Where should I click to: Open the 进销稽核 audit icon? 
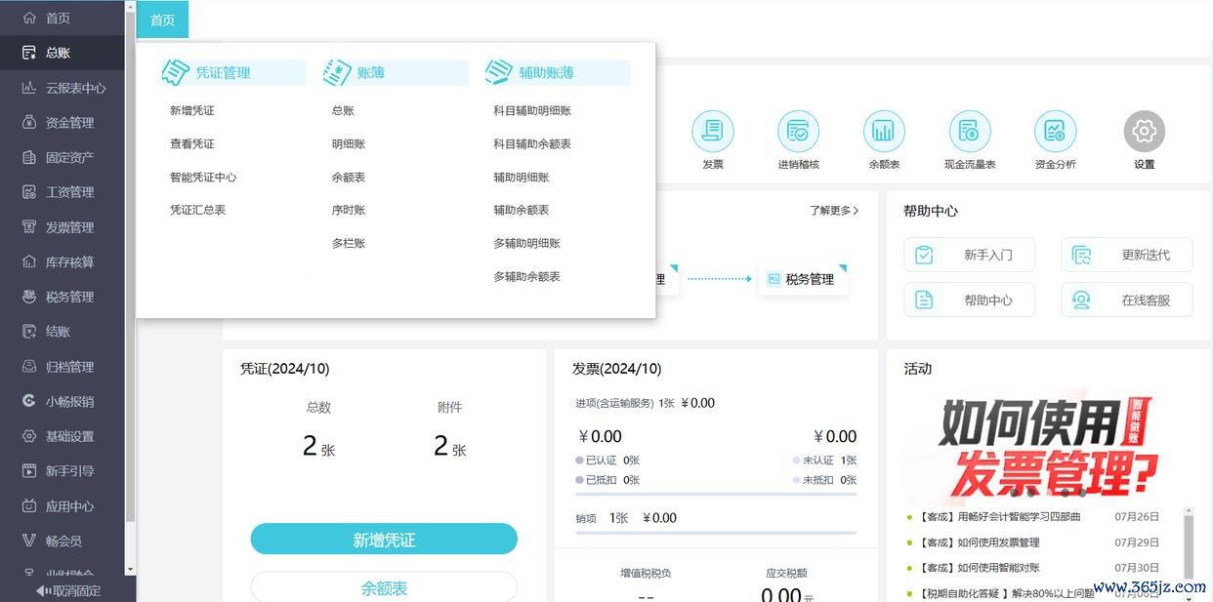pyautogui.click(x=798, y=131)
